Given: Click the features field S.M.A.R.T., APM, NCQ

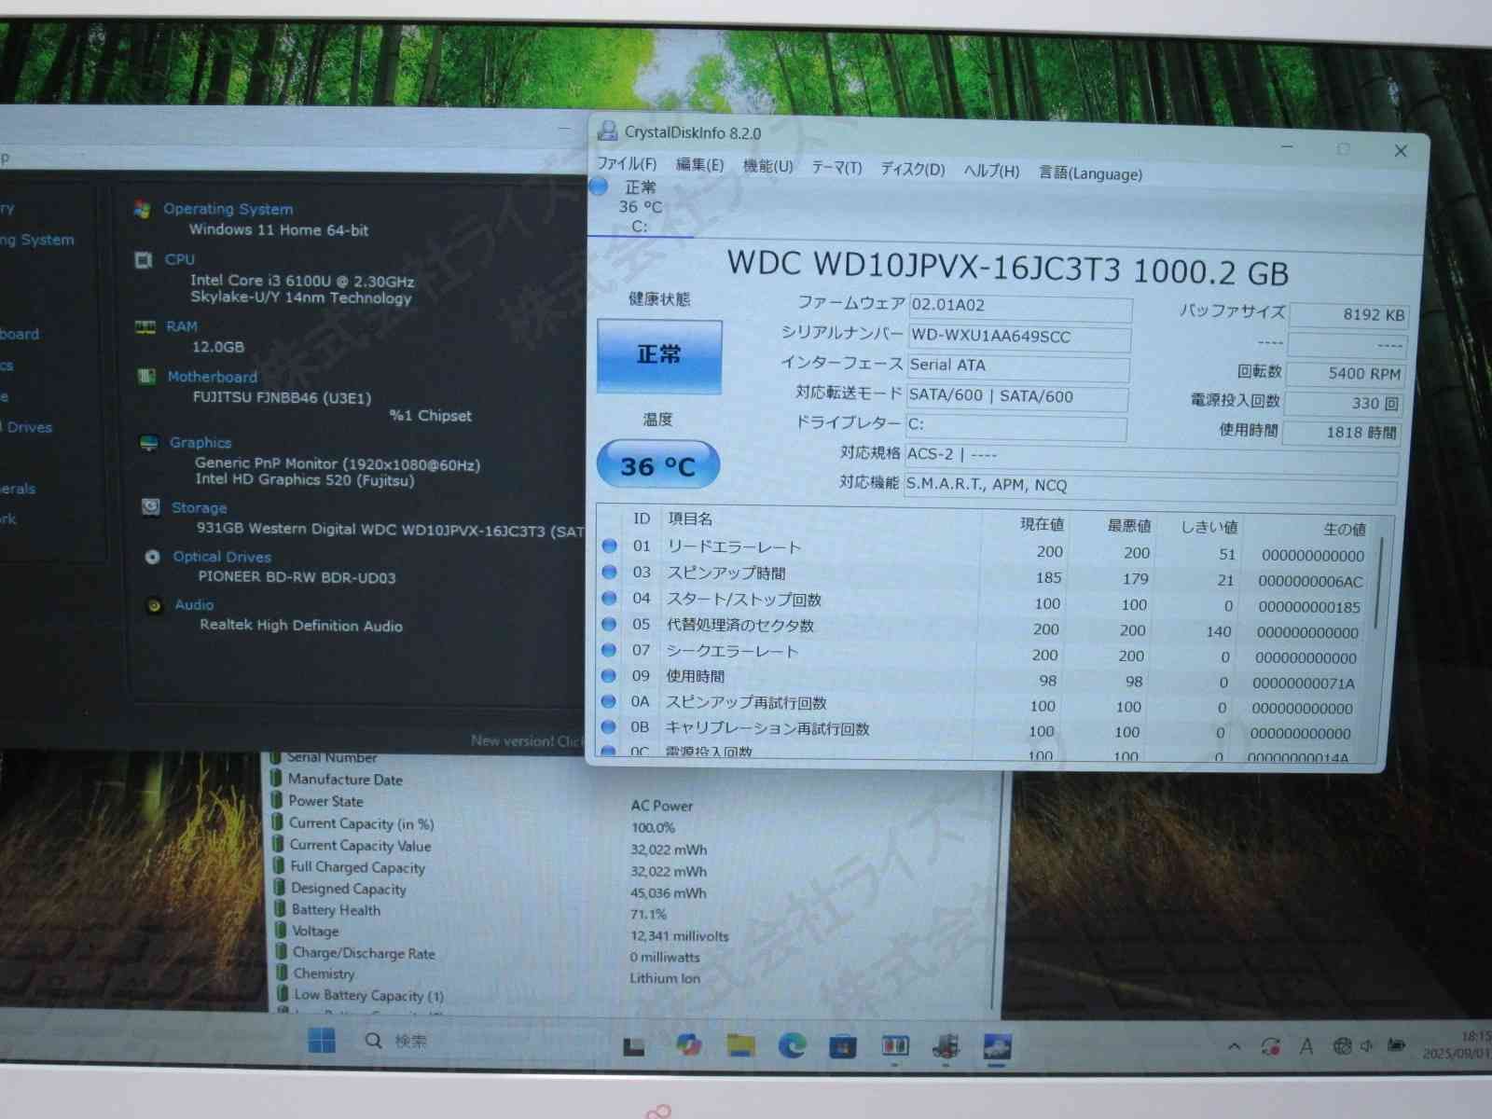Looking at the screenshot, I should 1151,488.
